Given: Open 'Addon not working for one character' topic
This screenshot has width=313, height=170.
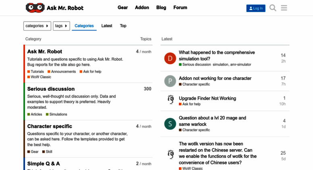Looking at the screenshot, I should tap(215, 78).
